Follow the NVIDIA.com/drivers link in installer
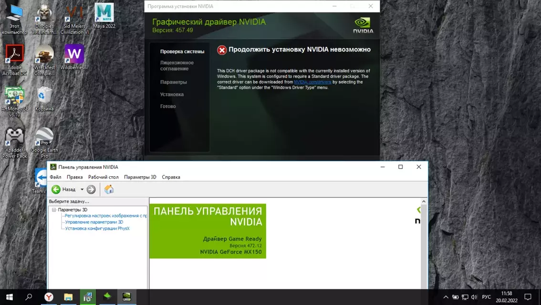Screen dimensions: 541x305 click(x=312, y=82)
